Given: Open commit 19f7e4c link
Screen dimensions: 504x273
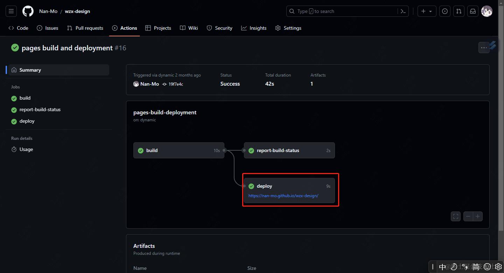Looking at the screenshot, I should [176, 84].
